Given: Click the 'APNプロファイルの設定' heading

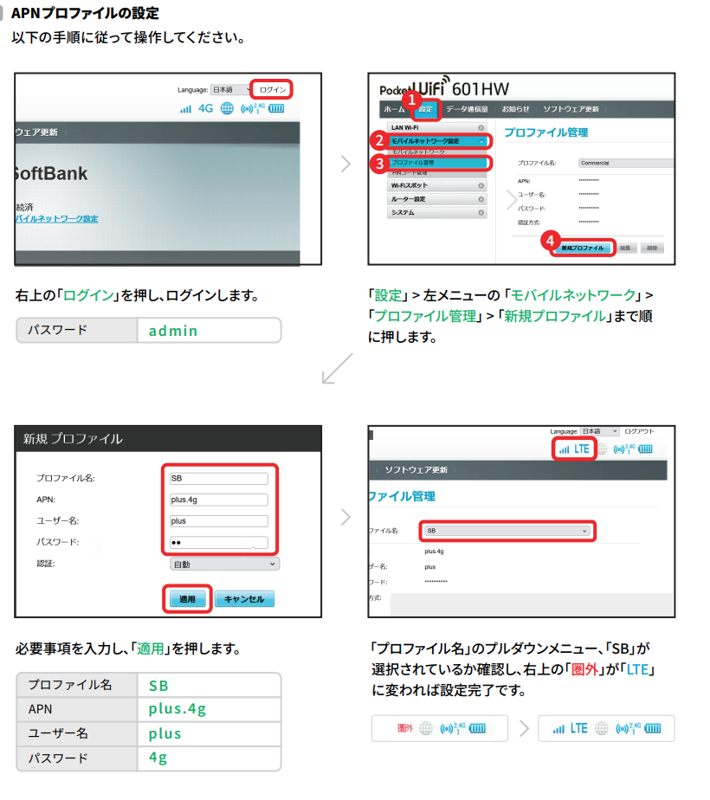Looking at the screenshot, I should [85, 13].
